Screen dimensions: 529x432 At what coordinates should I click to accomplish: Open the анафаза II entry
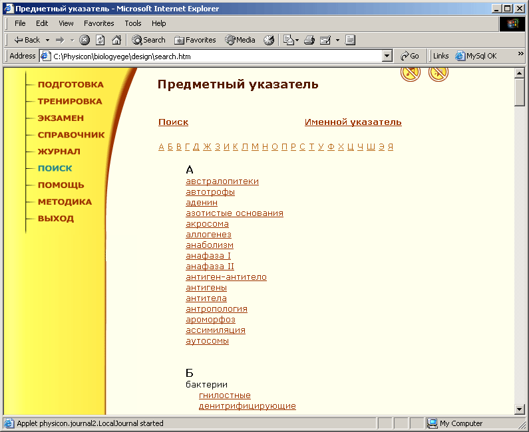pos(210,267)
